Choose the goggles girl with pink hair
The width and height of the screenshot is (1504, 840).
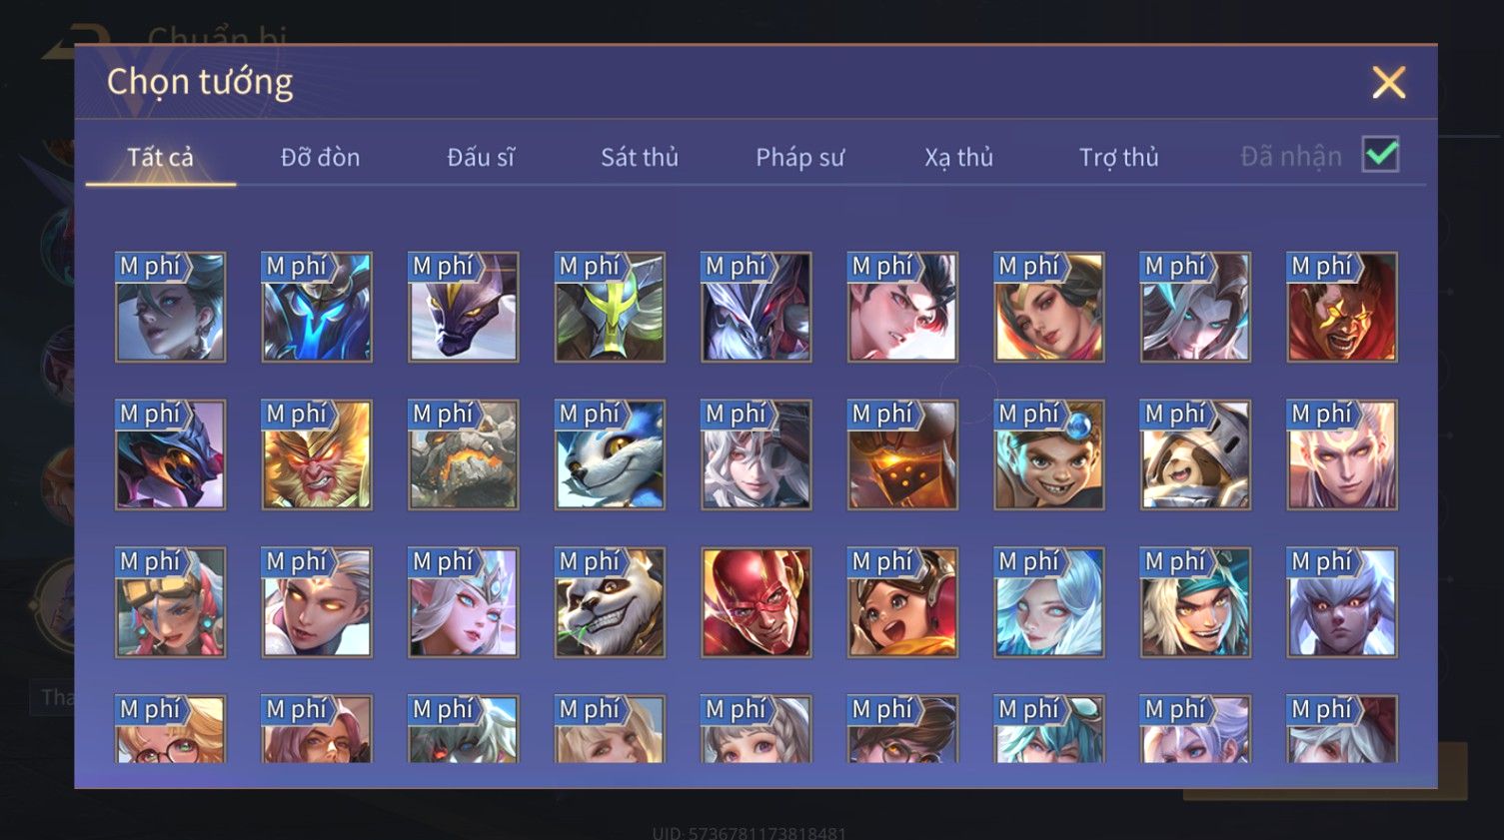click(171, 602)
